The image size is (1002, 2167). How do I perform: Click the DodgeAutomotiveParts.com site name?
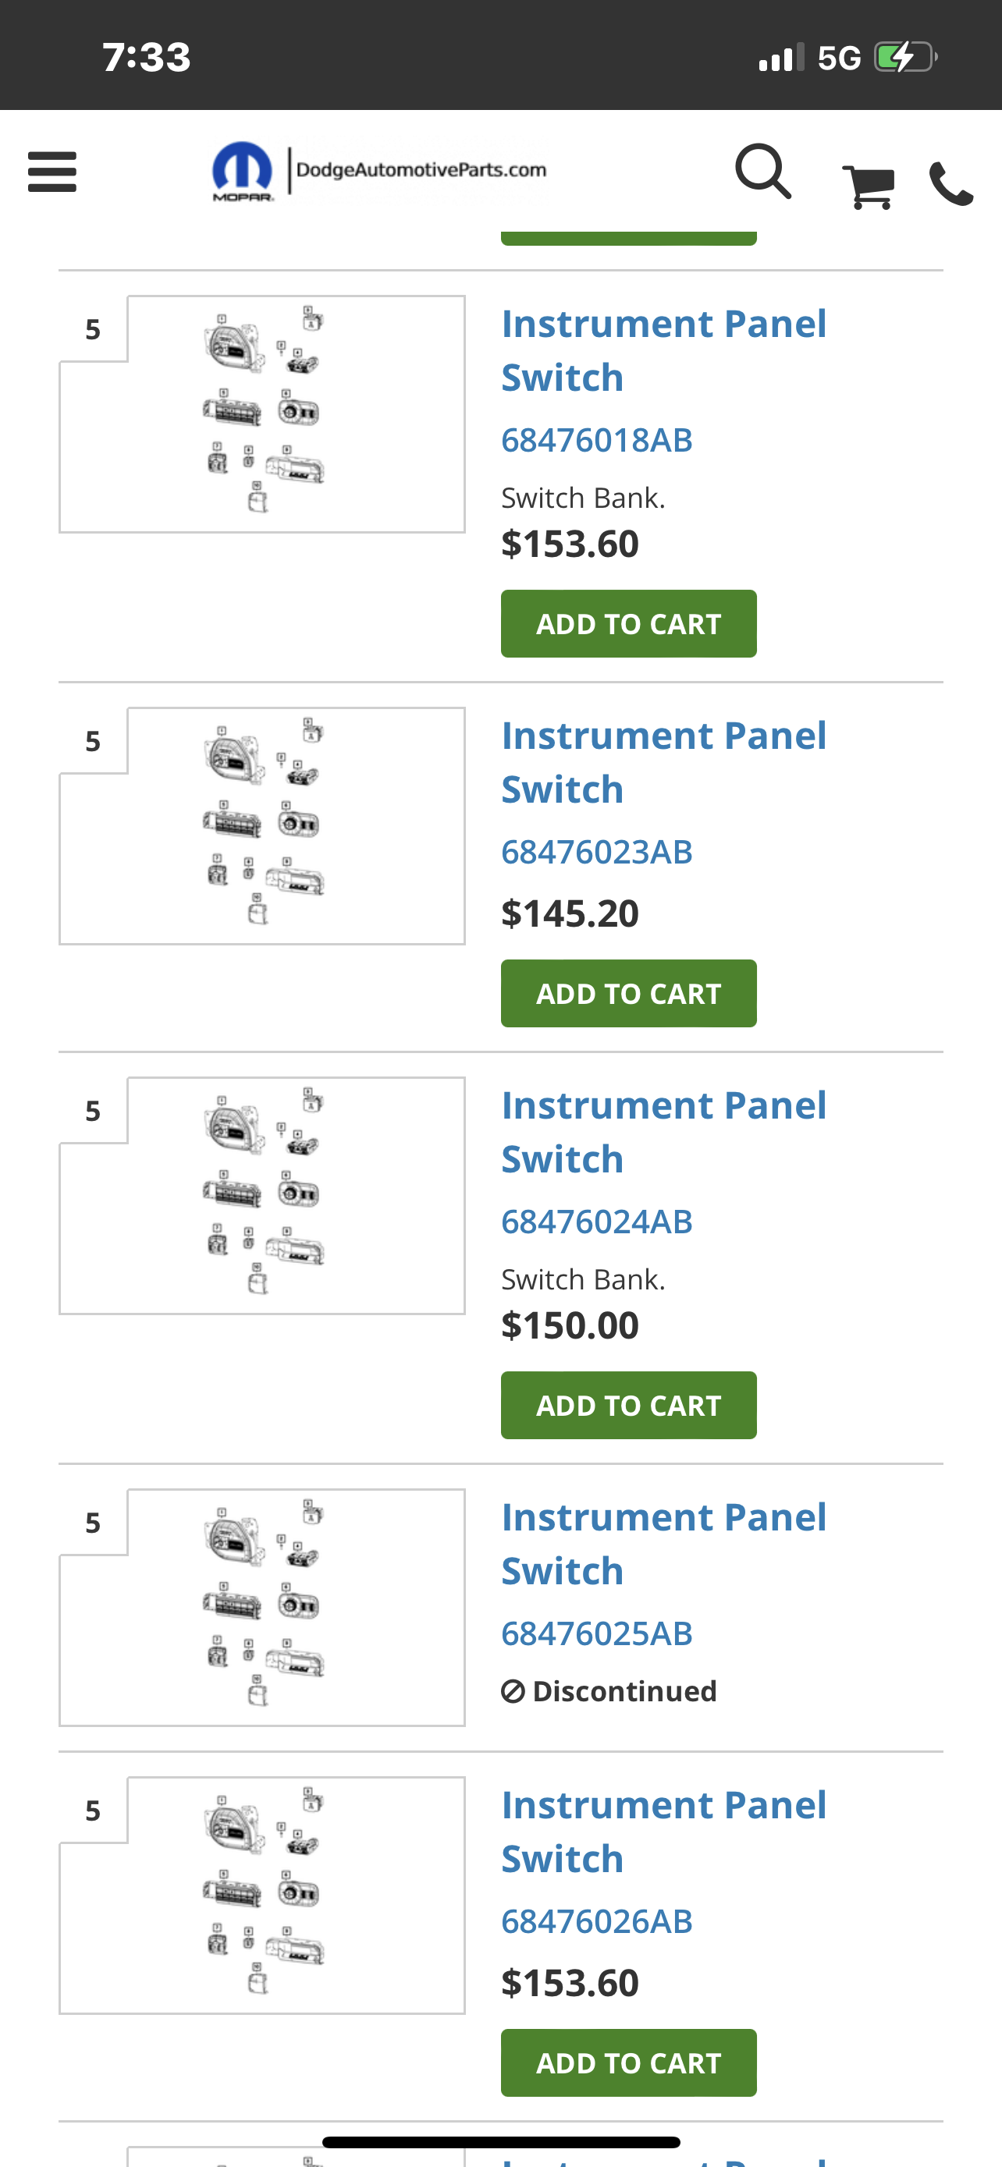click(x=421, y=170)
